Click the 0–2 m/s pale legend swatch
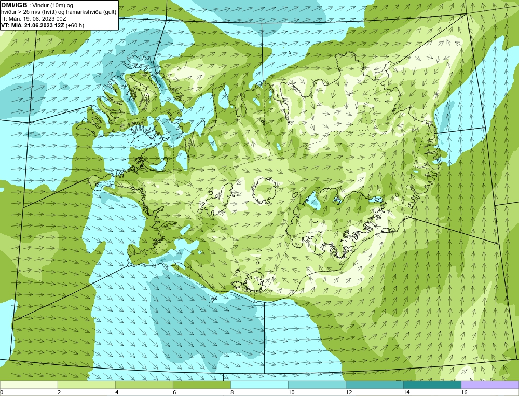Viewport: 519px width, 396px height. (29, 385)
